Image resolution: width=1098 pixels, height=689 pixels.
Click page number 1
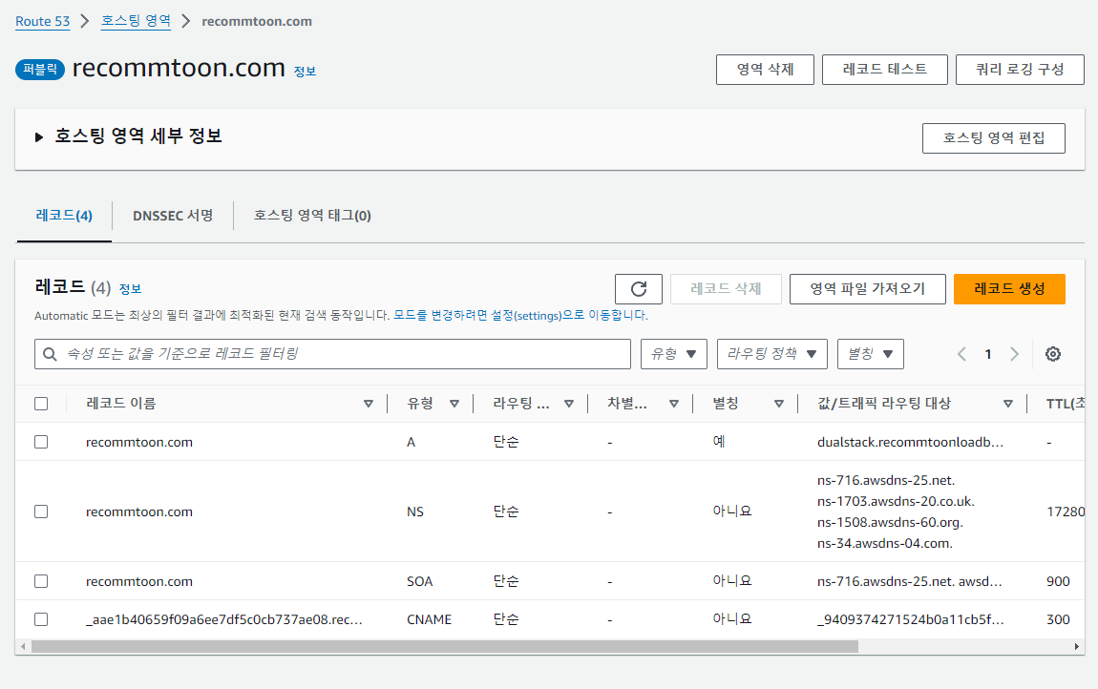988,354
